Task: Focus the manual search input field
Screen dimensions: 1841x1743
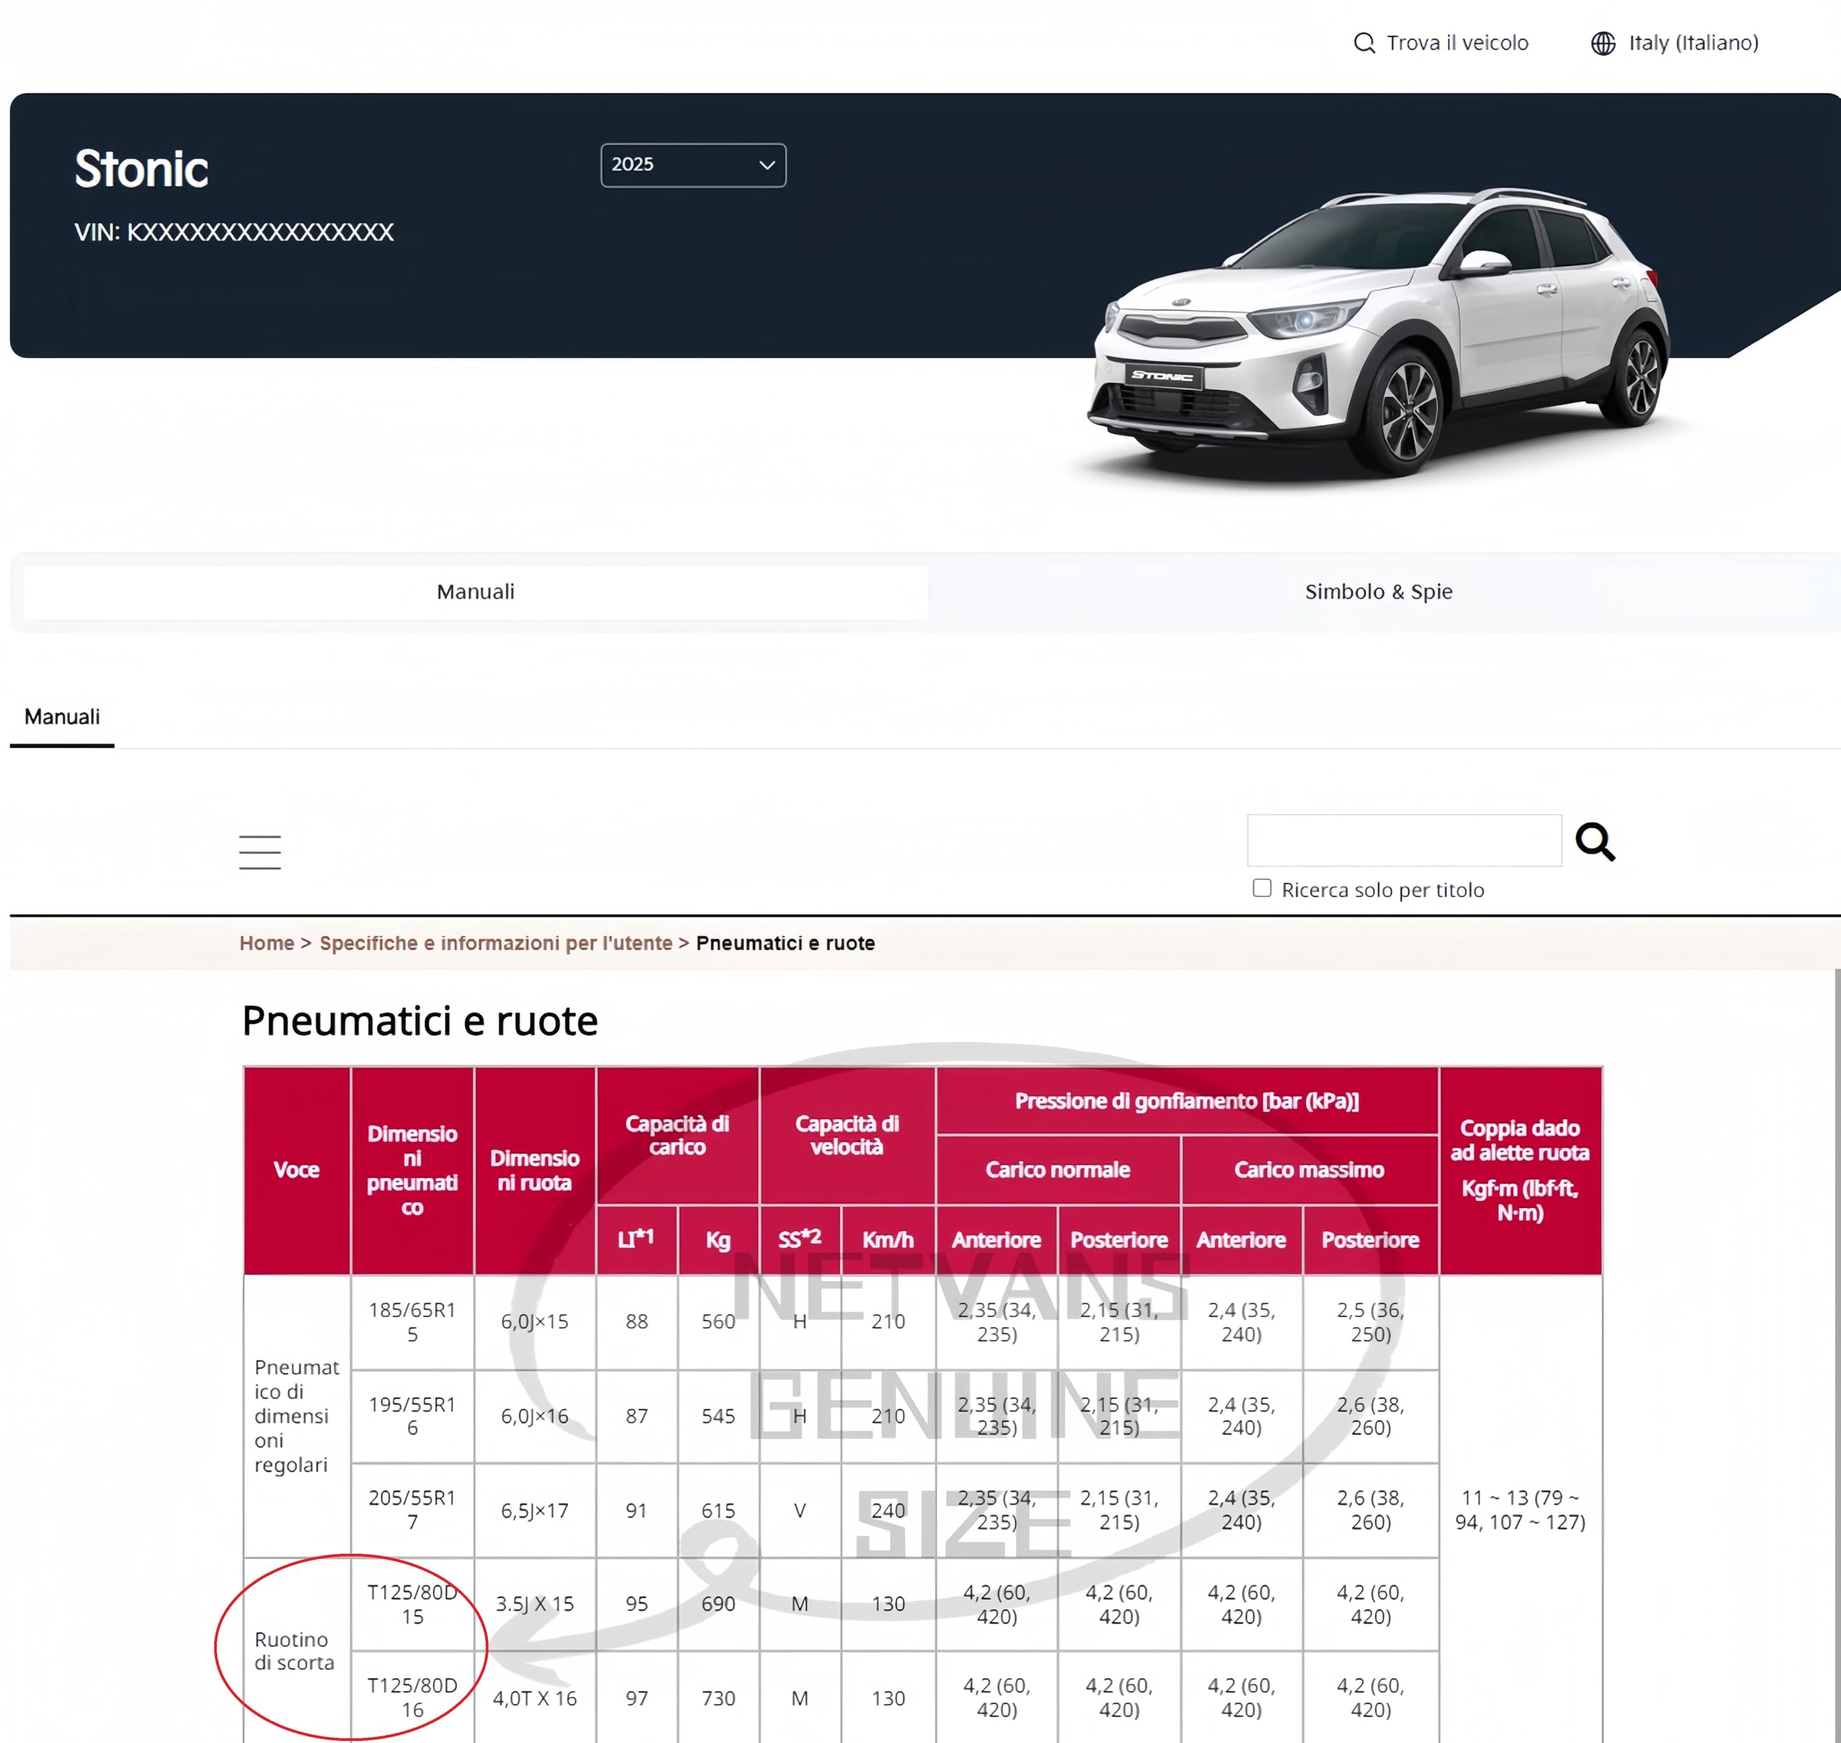Action: [1403, 840]
